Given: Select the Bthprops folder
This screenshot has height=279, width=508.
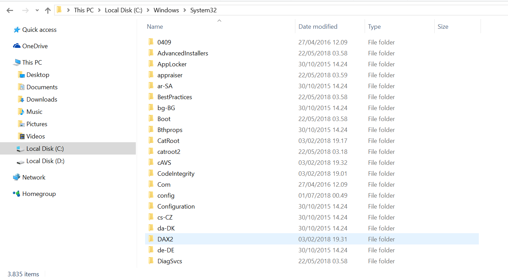Looking at the screenshot, I should [170, 130].
